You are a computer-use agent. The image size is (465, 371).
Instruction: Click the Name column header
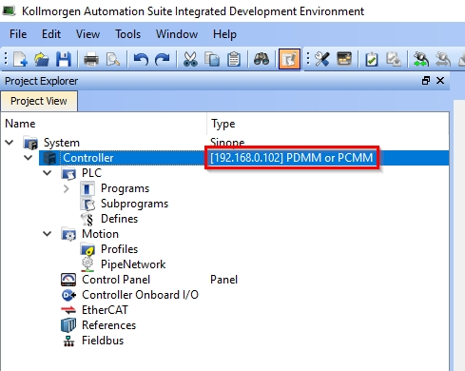click(20, 124)
